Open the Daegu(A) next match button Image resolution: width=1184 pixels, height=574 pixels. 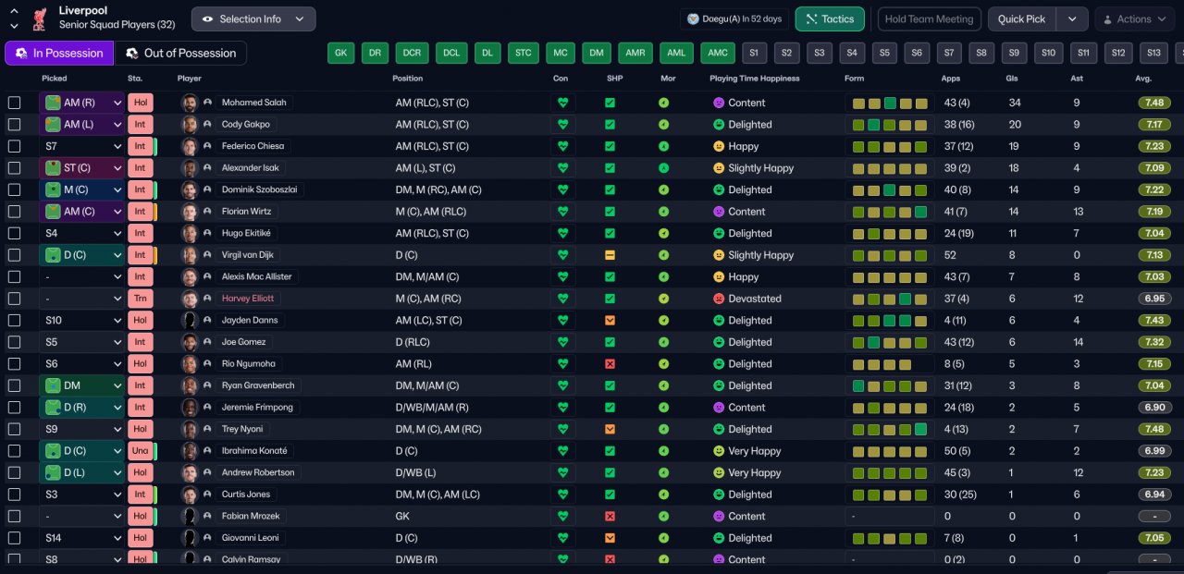pyautogui.click(x=734, y=18)
